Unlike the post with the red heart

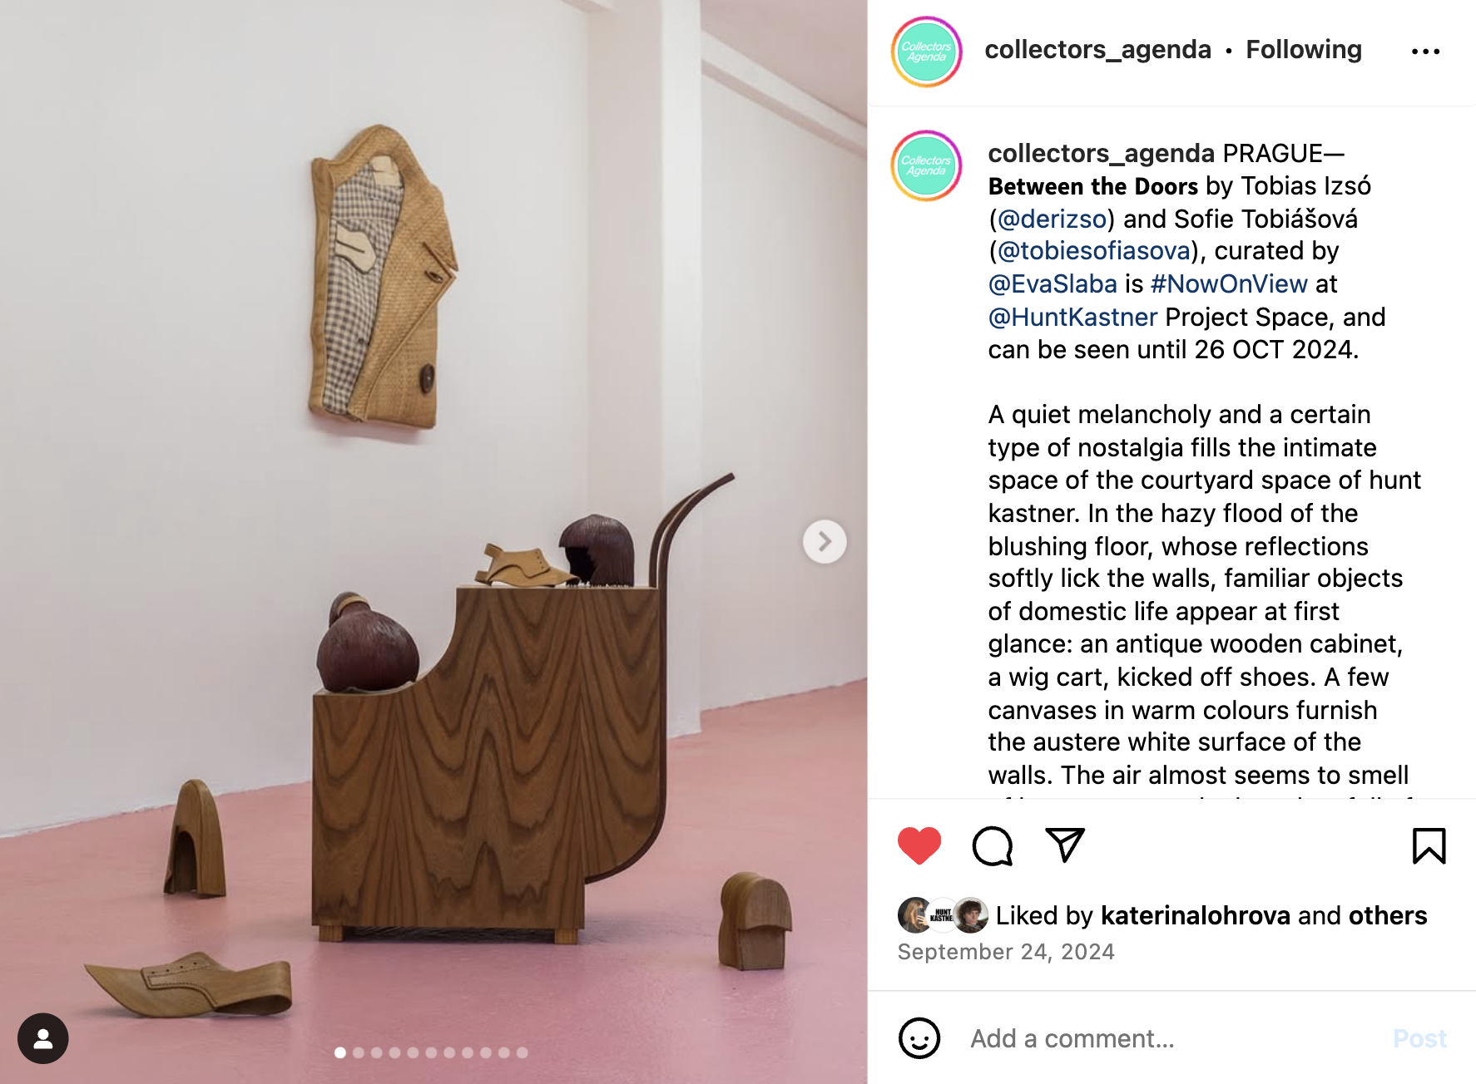919,846
